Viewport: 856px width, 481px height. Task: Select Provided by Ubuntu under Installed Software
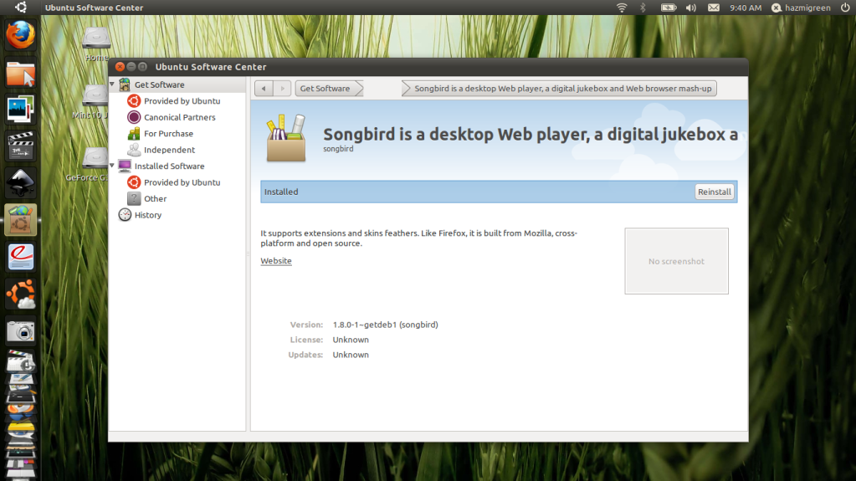(182, 182)
